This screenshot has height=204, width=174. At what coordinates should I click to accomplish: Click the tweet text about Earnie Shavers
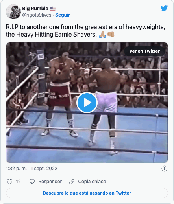point(85,31)
